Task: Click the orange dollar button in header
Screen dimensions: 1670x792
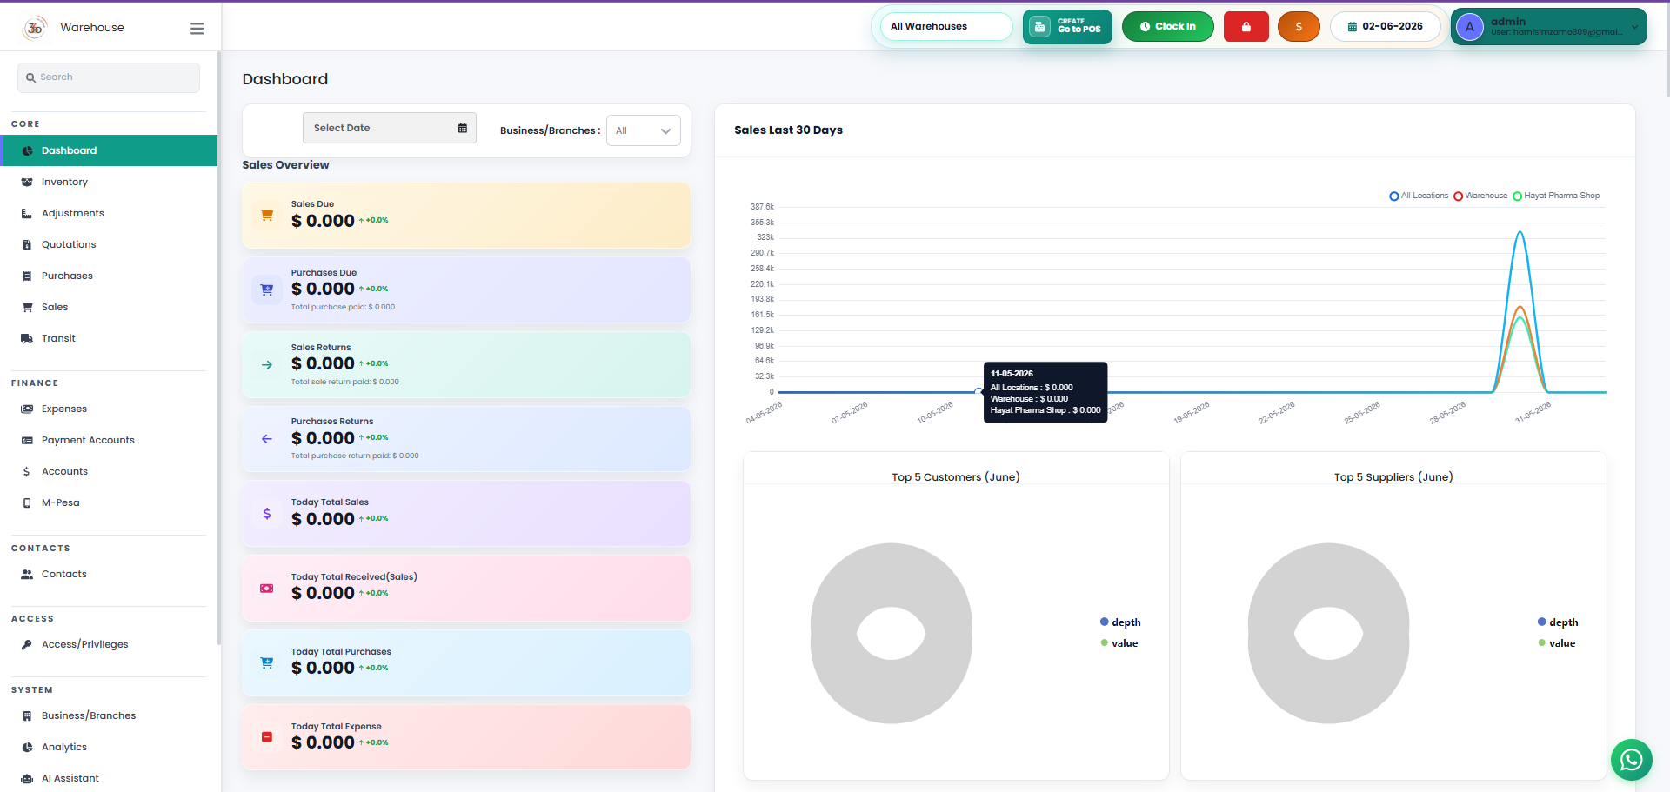Action: pos(1299,27)
